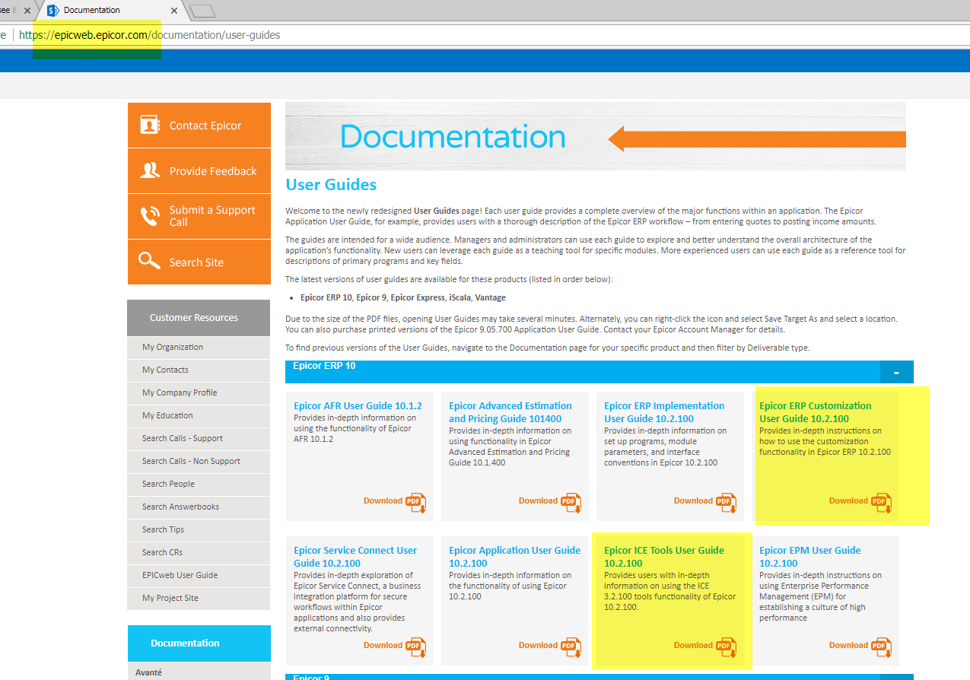This screenshot has height=680, width=970.
Task: Click Download text for Epicor AFR User Guide
Action: click(383, 500)
